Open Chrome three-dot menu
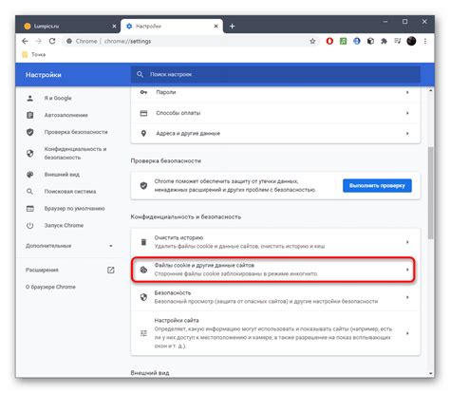Viewport: 450px width, 393px height. [x=425, y=41]
